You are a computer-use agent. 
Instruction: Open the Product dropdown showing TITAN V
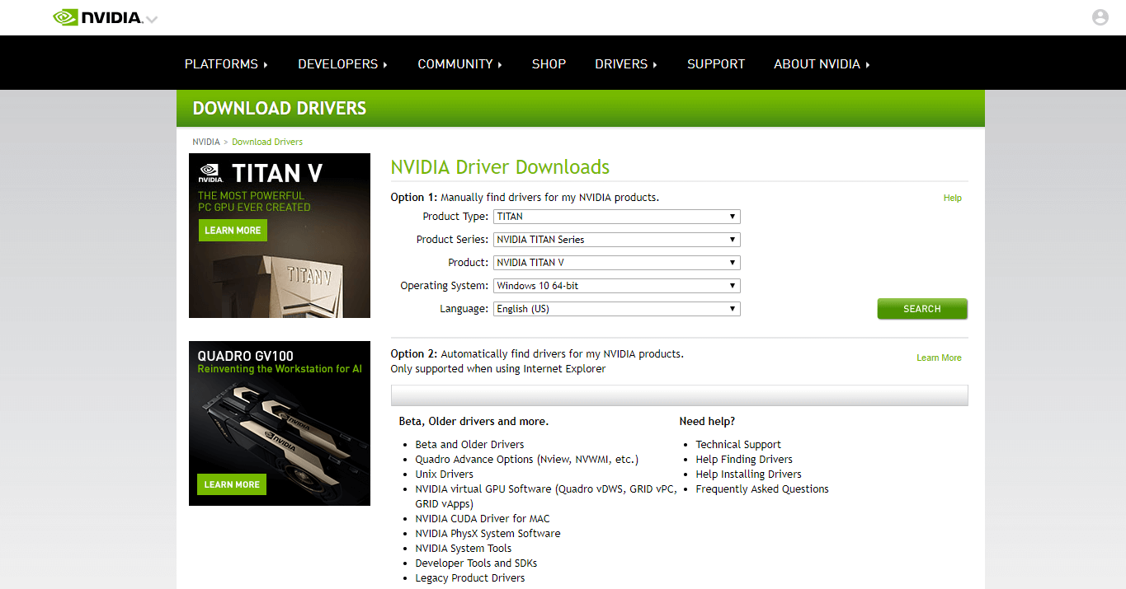pyautogui.click(x=616, y=263)
